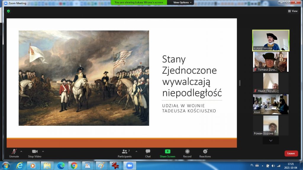The image size is (303, 170).
Task: Click the green encryption shield icon
Action: 9,11
